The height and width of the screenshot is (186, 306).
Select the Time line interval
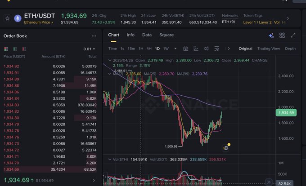click(112, 49)
